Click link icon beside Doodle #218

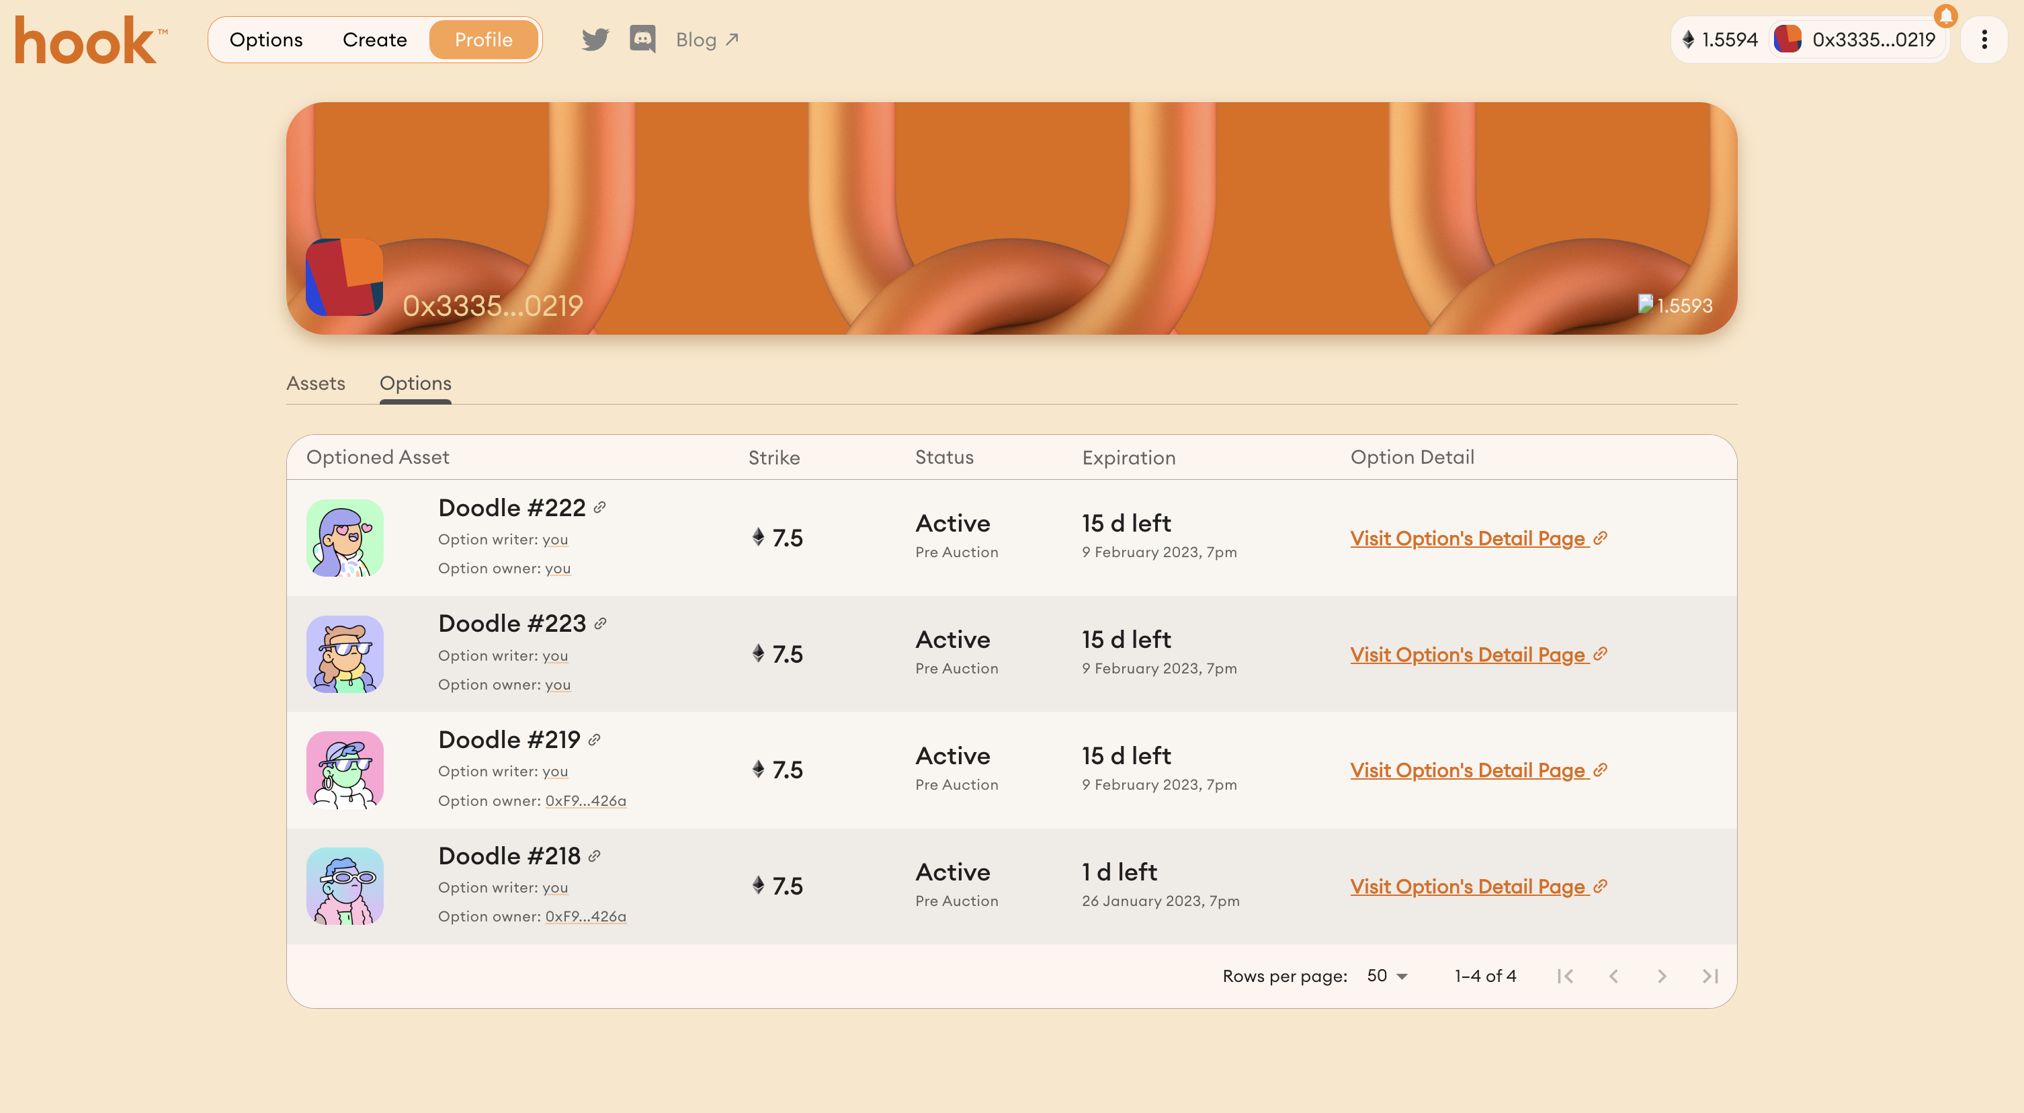pyautogui.click(x=595, y=856)
